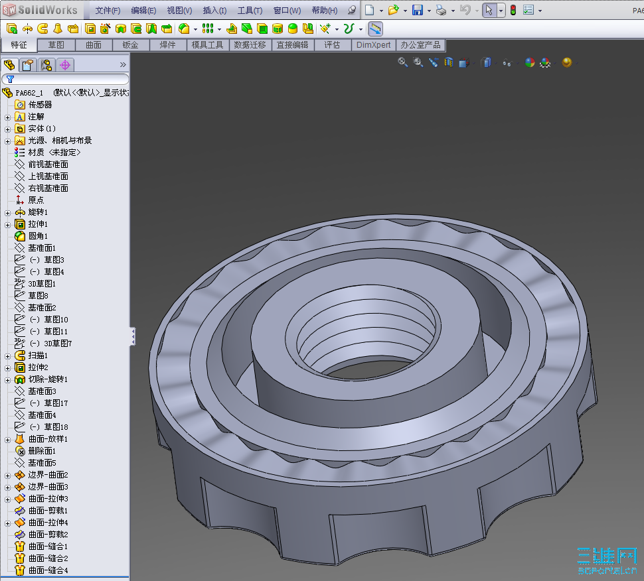Open the Reference Geometry dropdown arrow
The height and width of the screenshot is (581, 644).
click(337, 29)
